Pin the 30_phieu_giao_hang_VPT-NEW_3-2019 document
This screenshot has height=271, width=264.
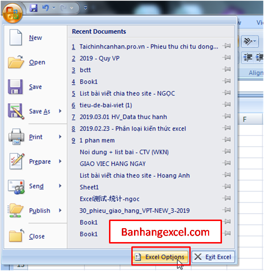(227, 210)
